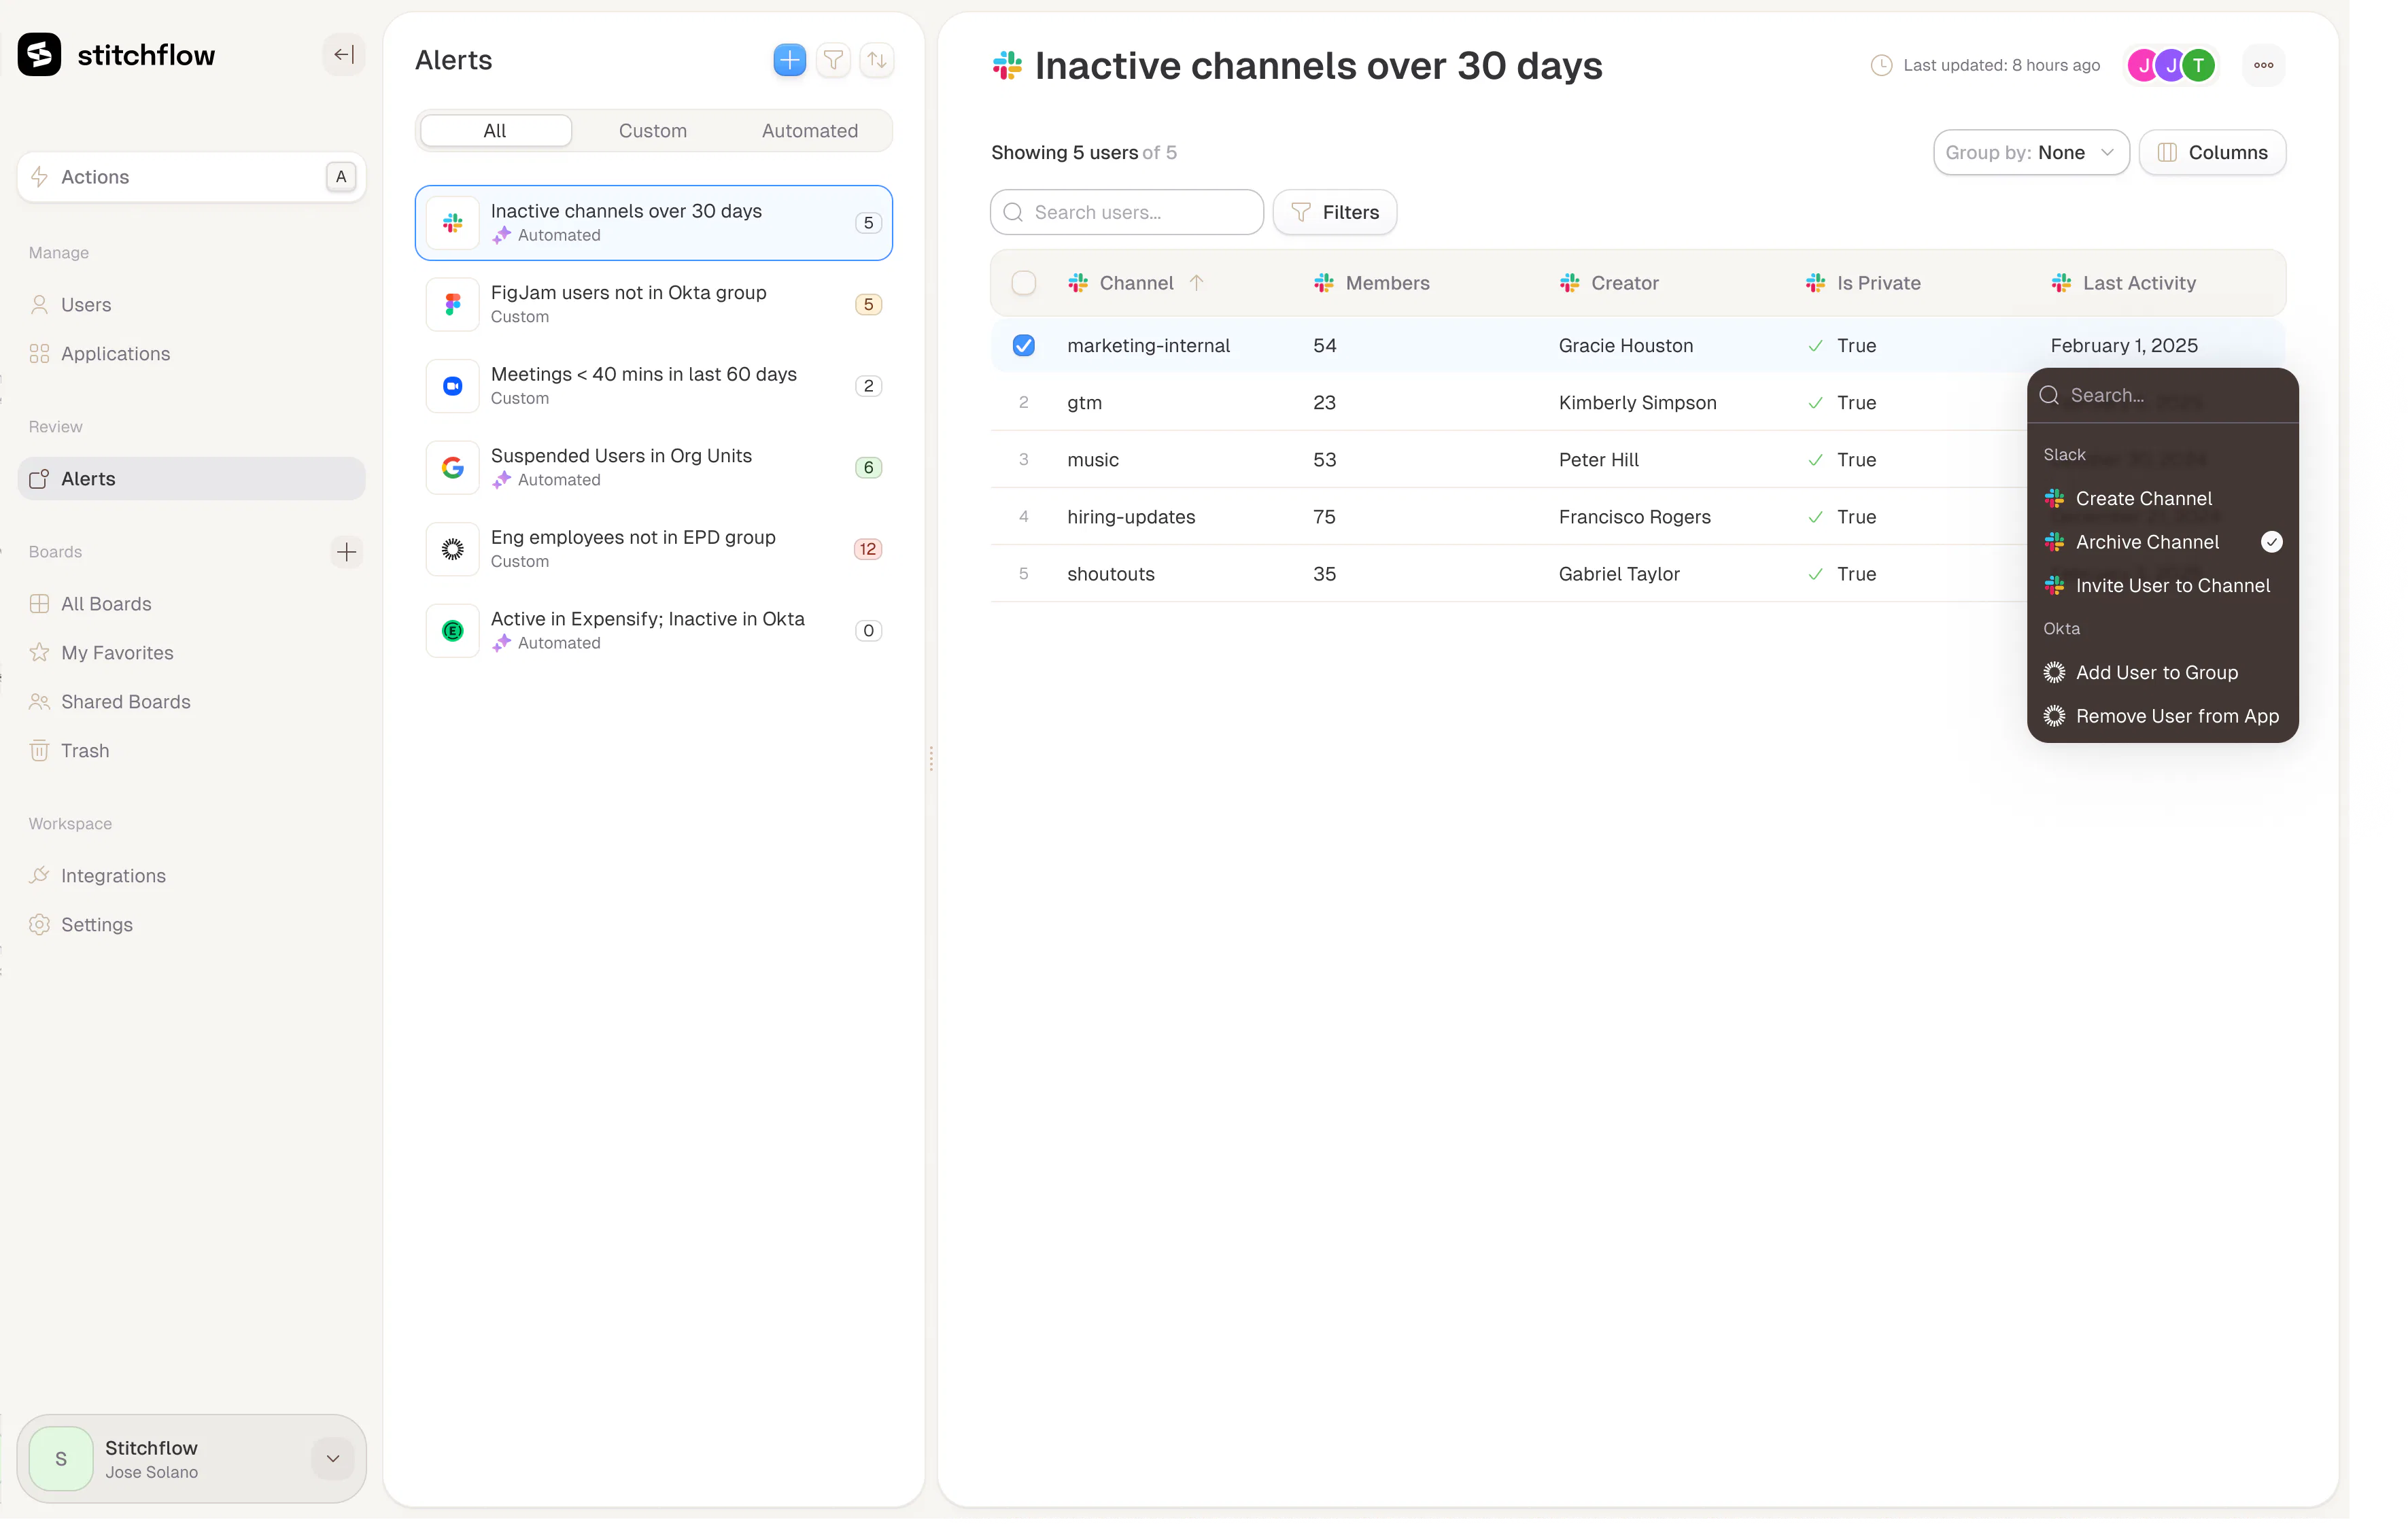Open the alerts filter funnel icon
This screenshot has width=2408, height=1524.
coord(833,60)
